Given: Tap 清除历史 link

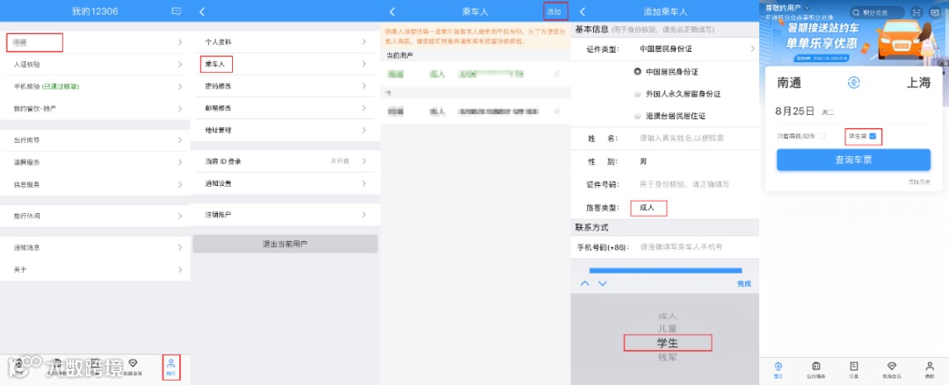Looking at the screenshot, I should (x=919, y=182).
